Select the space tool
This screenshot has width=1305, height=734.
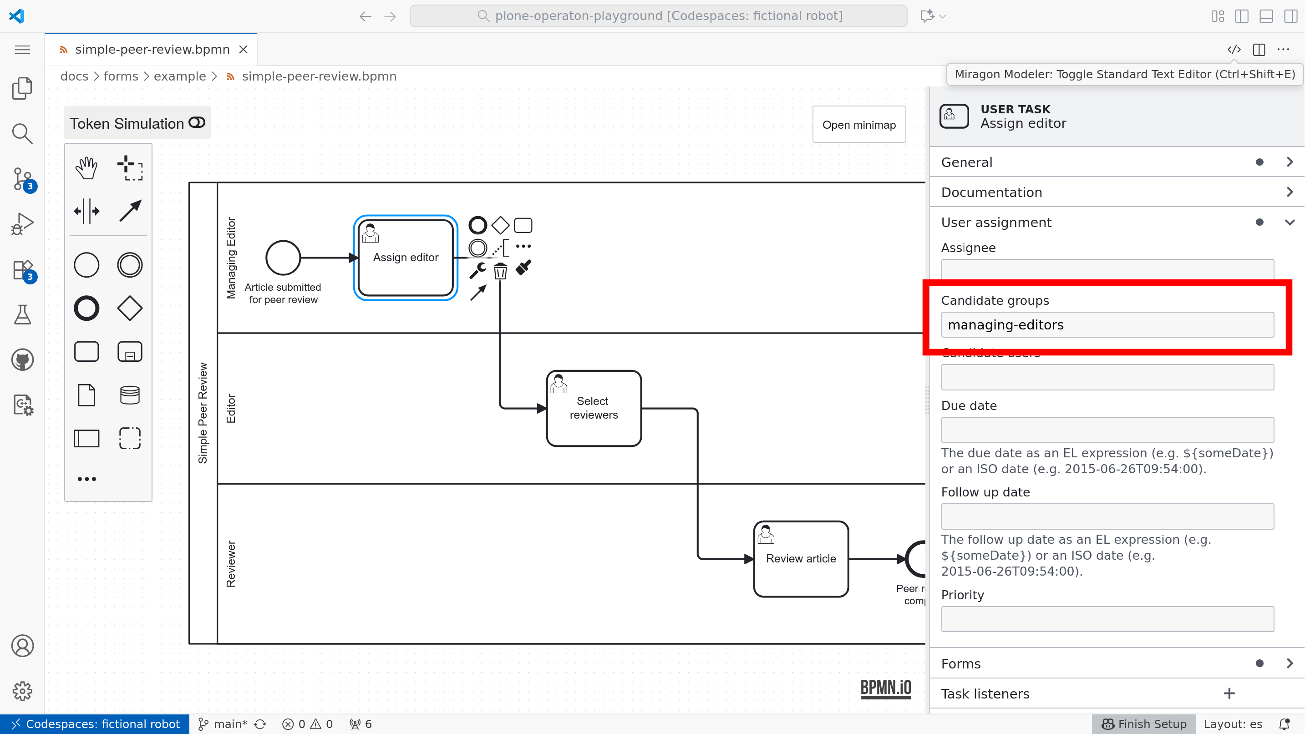click(x=86, y=211)
